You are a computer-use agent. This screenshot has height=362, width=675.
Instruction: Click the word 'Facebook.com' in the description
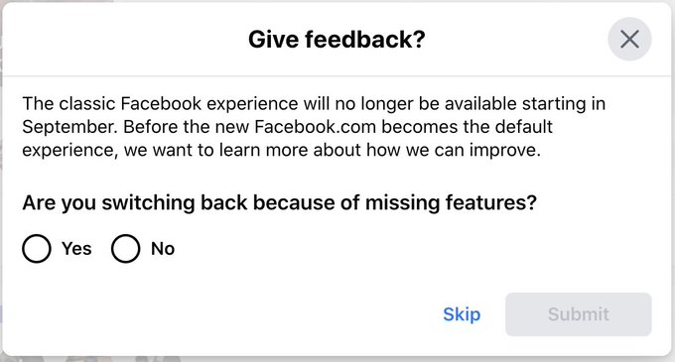pyautogui.click(x=315, y=127)
